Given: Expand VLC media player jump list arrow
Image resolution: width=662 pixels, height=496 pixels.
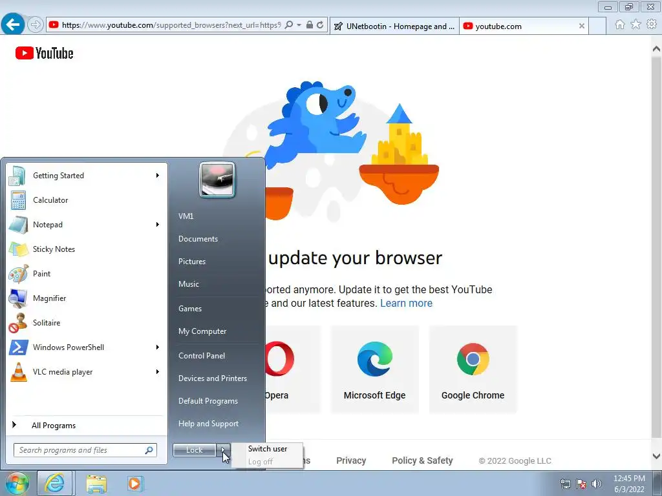Looking at the screenshot, I should 158,371.
